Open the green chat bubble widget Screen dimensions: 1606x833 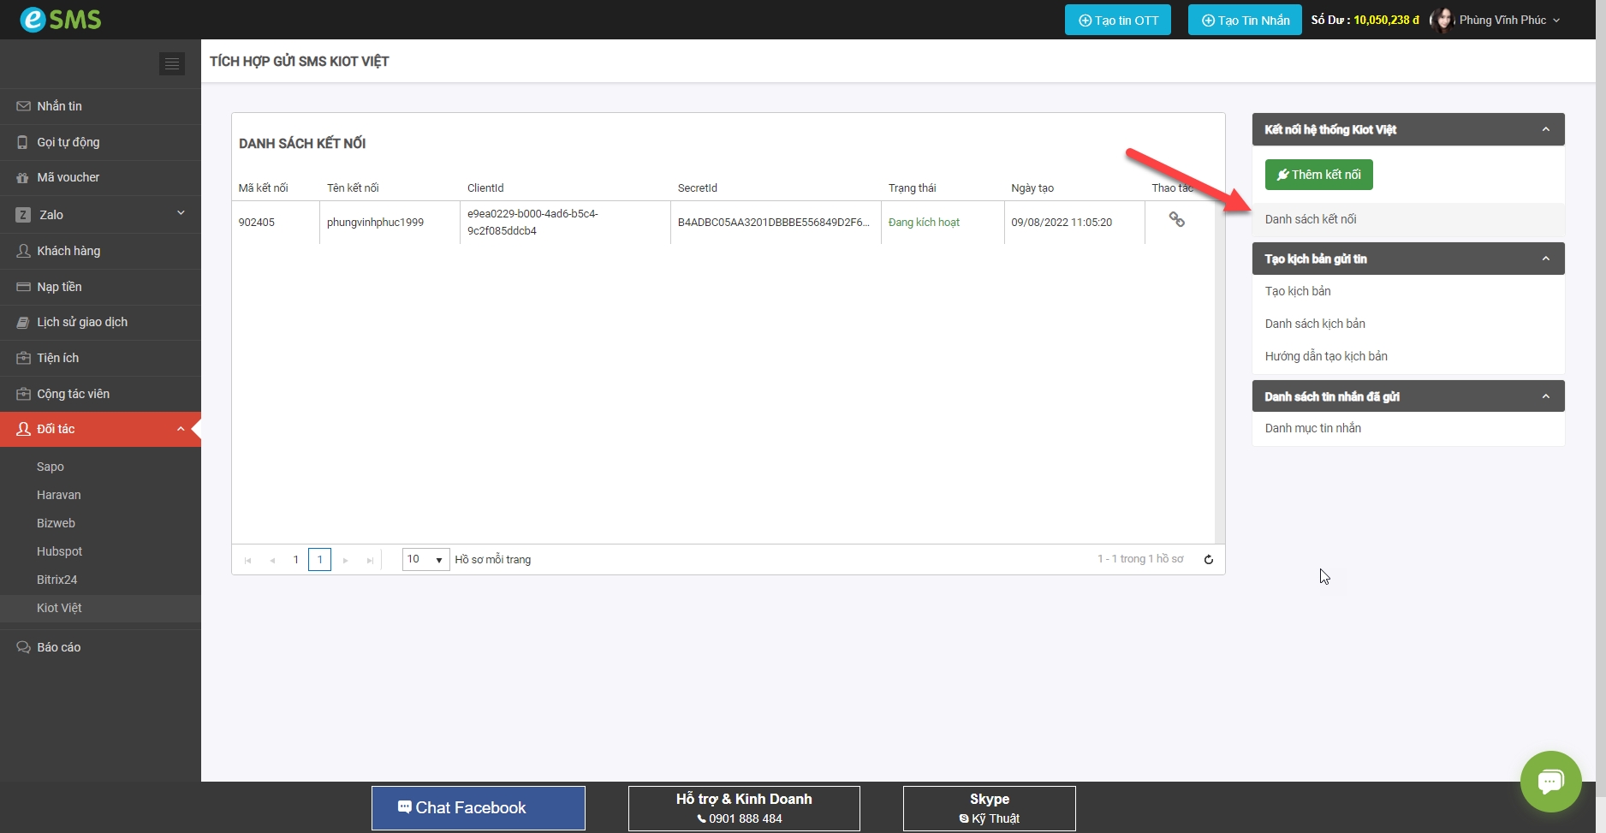[x=1550, y=781]
